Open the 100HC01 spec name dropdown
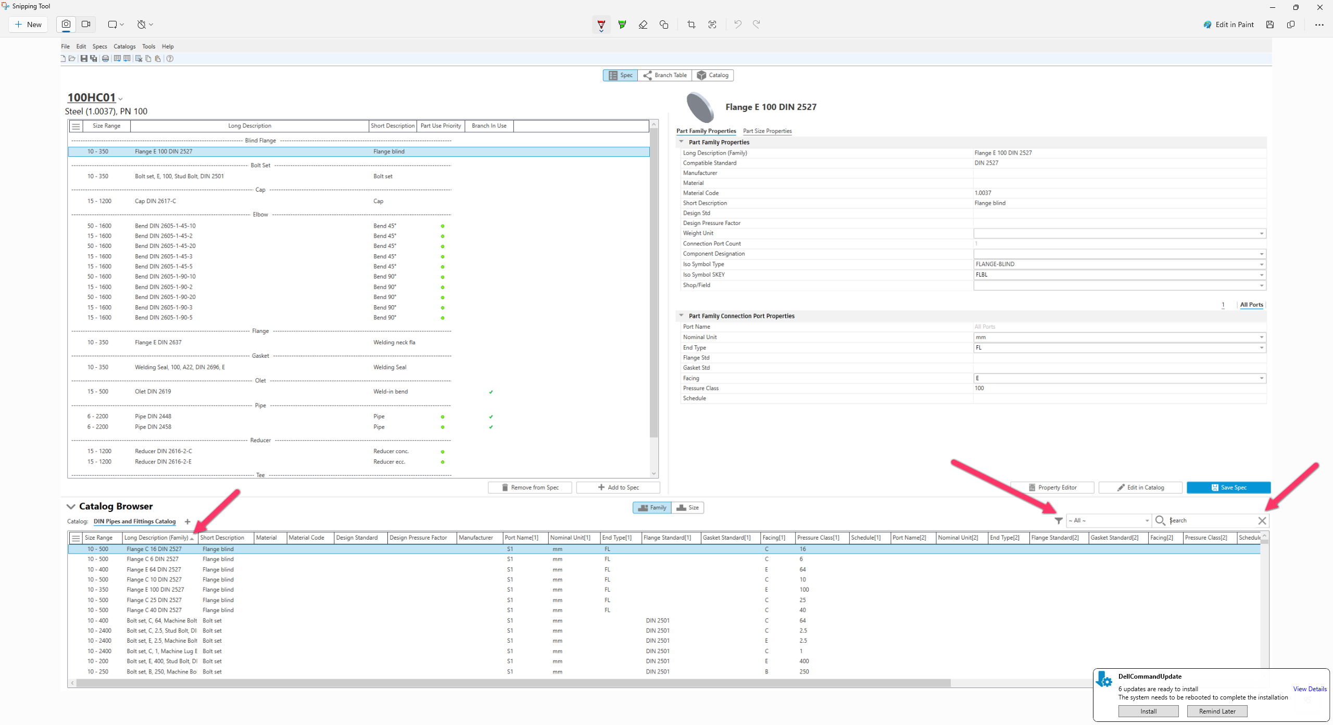The image size is (1333, 725). (x=120, y=99)
